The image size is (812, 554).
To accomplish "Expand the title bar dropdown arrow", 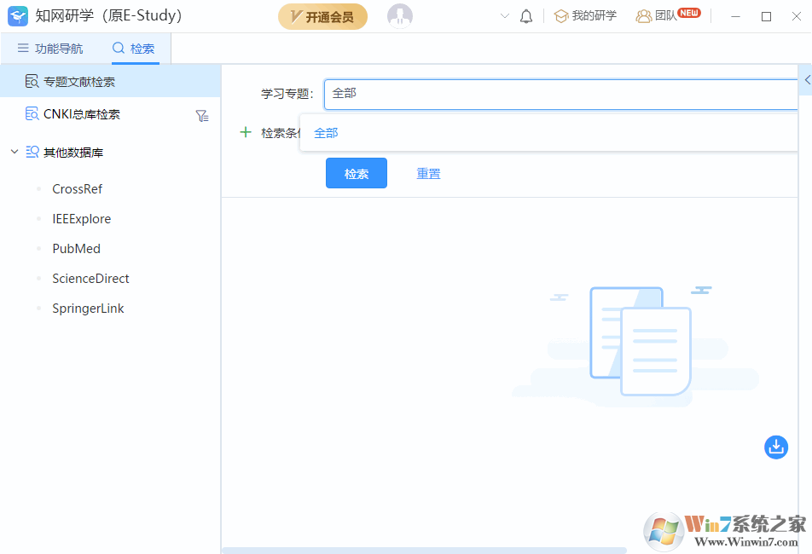I will coord(504,16).
